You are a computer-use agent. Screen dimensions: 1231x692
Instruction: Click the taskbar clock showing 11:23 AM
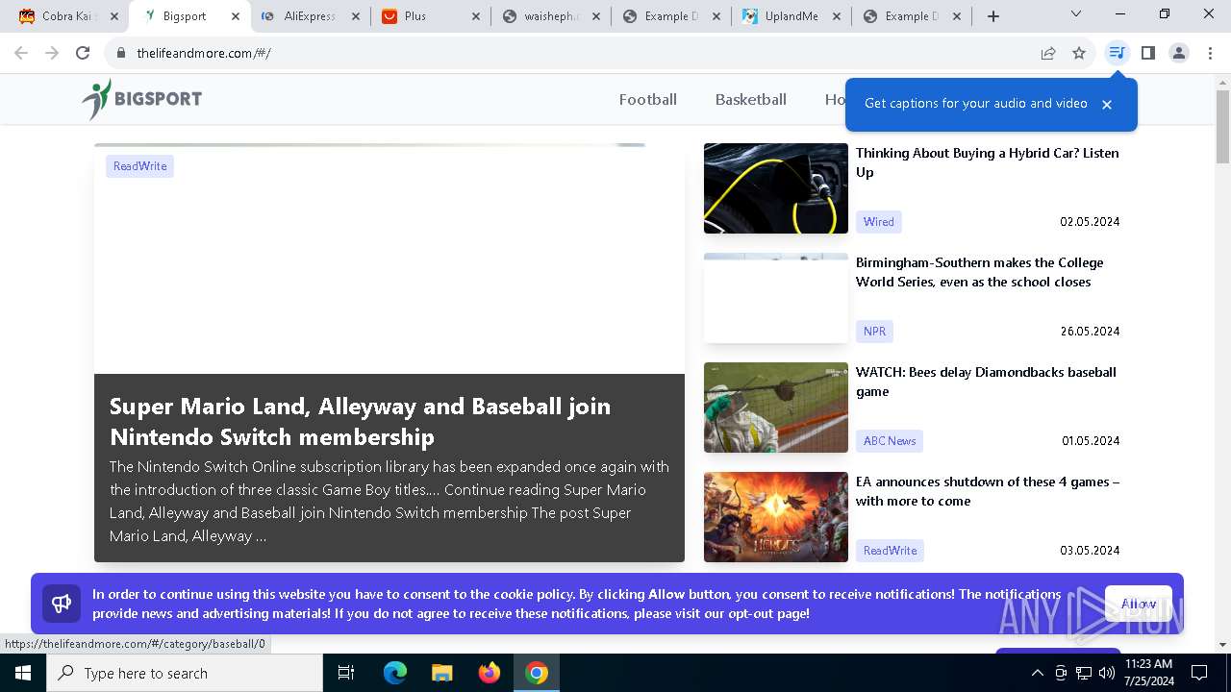click(1148, 673)
